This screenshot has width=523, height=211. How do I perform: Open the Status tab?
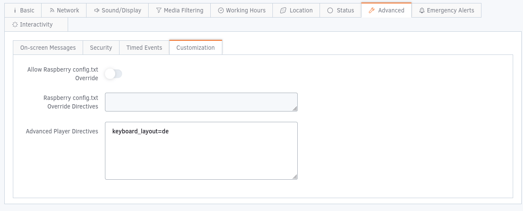pyautogui.click(x=341, y=10)
